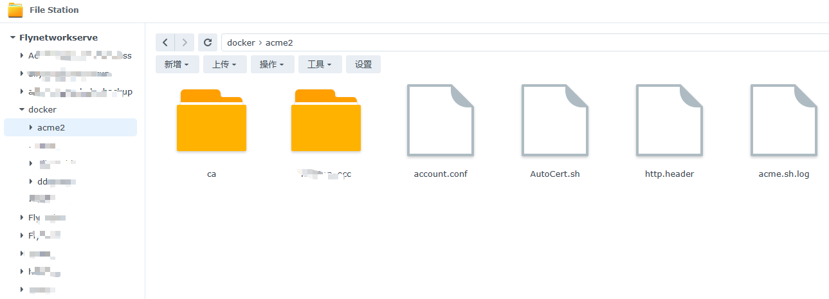Select Flynetworkserve in the sidebar

[59, 38]
